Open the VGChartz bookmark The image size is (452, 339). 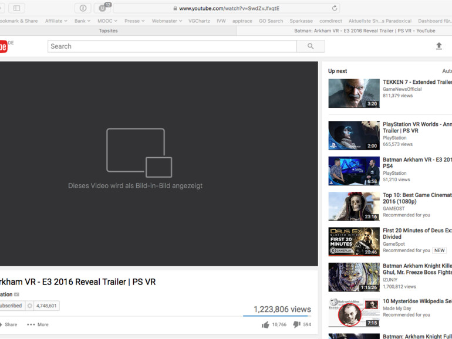click(199, 21)
